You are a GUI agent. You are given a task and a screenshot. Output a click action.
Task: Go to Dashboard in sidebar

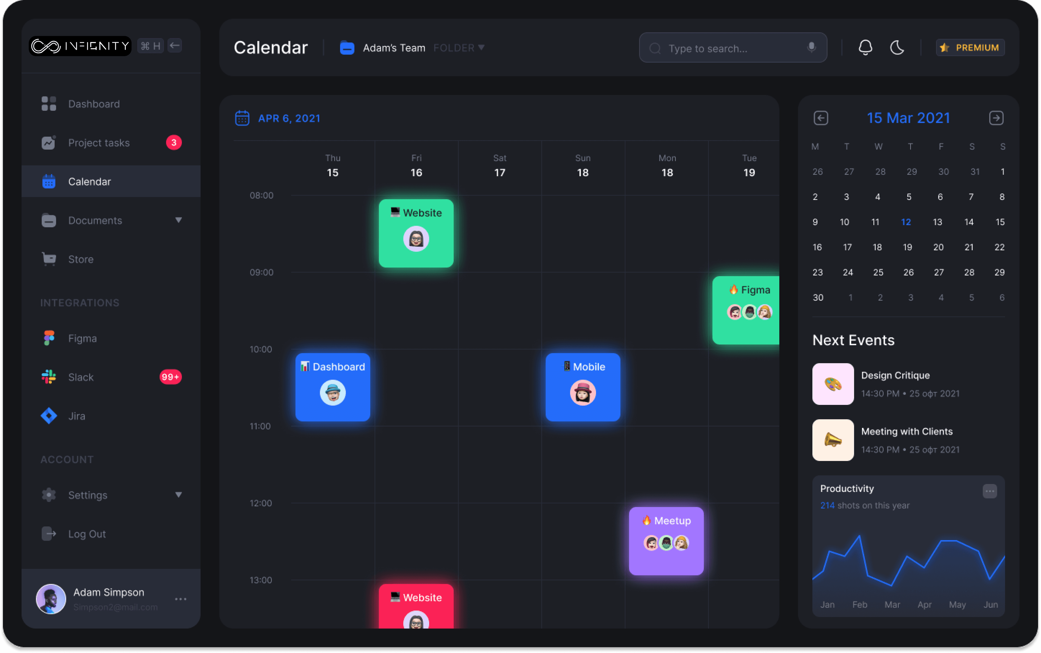click(94, 104)
